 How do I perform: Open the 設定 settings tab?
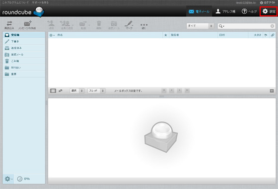click(x=269, y=11)
